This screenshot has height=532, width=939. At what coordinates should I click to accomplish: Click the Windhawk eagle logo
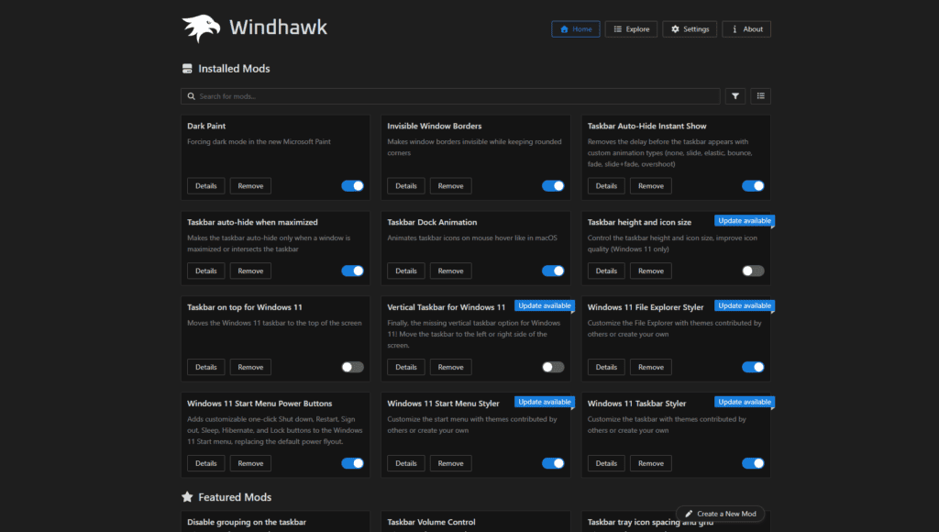[x=201, y=28]
